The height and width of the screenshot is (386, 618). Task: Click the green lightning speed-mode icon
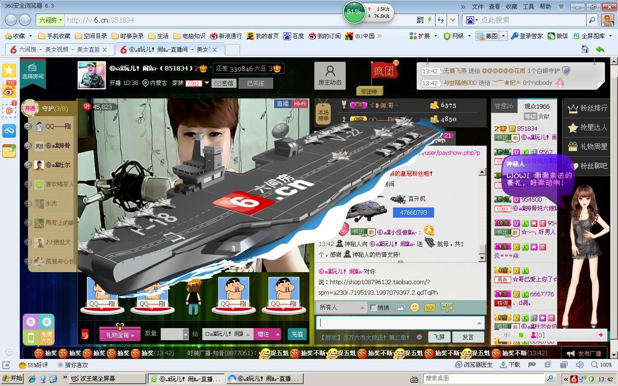[x=430, y=20]
